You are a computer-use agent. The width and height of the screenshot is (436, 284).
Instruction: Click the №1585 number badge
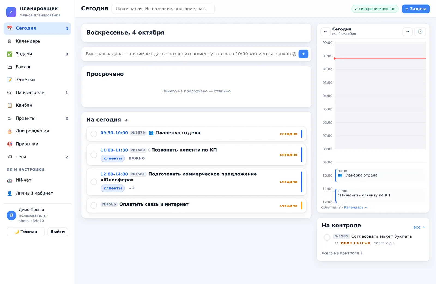click(341, 236)
